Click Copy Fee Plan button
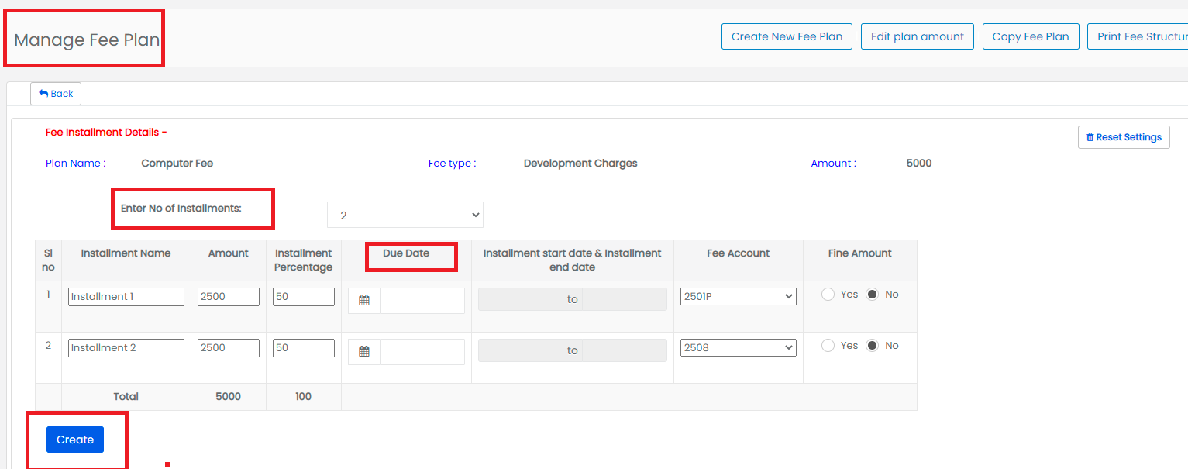Viewport: 1188px width, 469px height. click(1031, 36)
